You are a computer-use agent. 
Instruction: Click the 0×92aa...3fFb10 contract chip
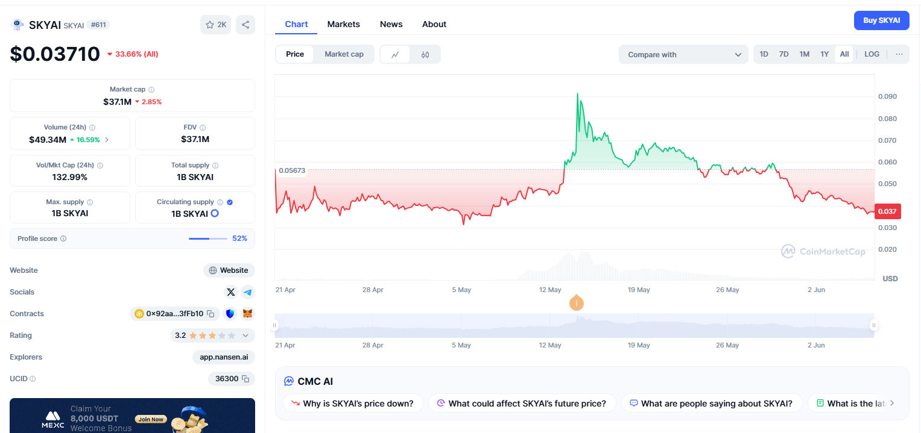[174, 314]
